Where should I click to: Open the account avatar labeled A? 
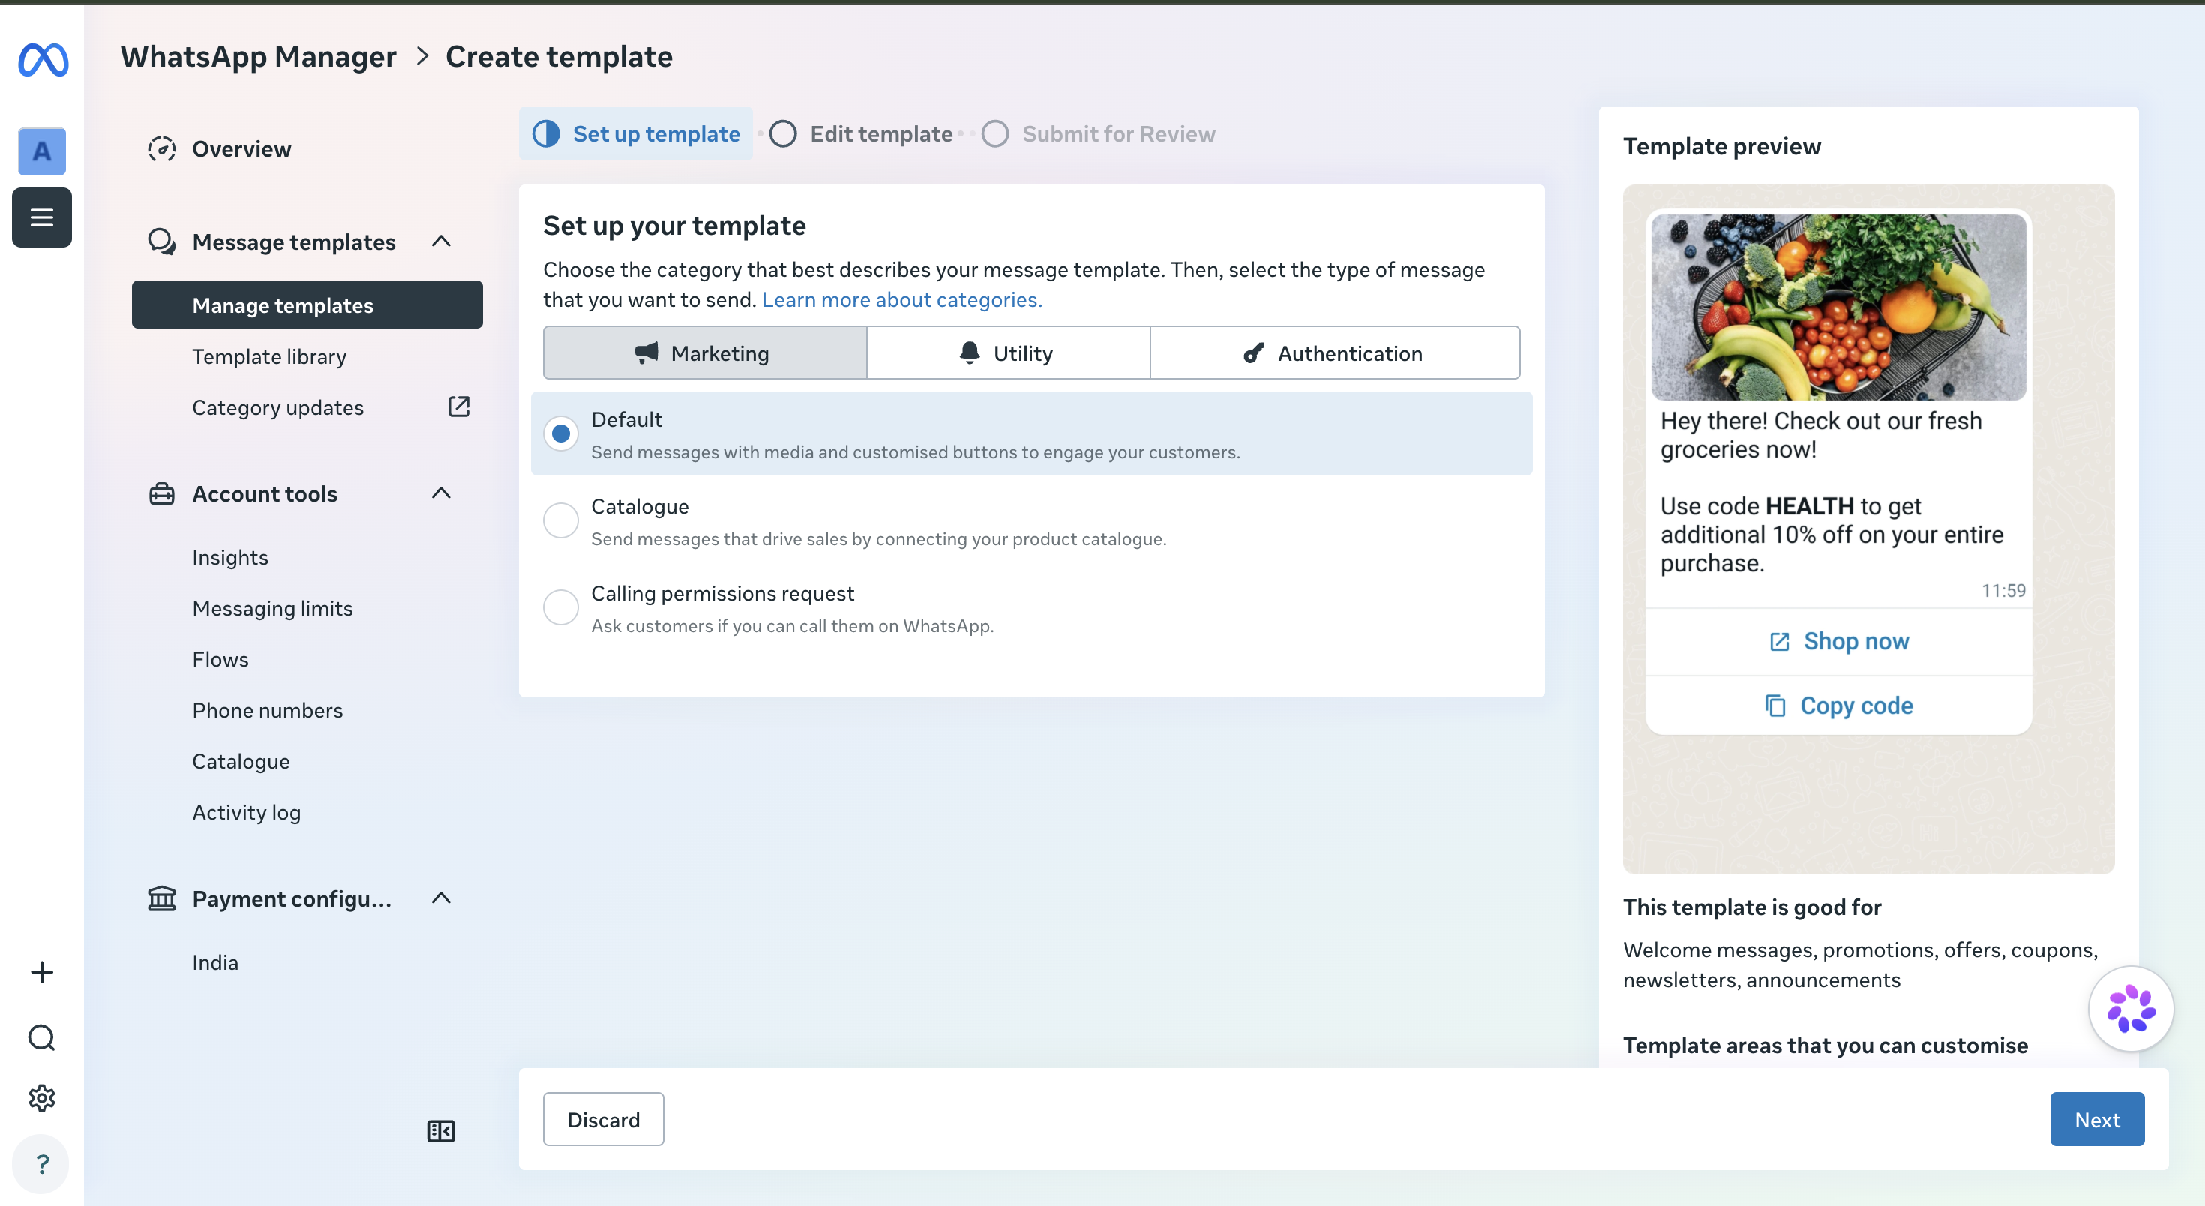coord(42,151)
